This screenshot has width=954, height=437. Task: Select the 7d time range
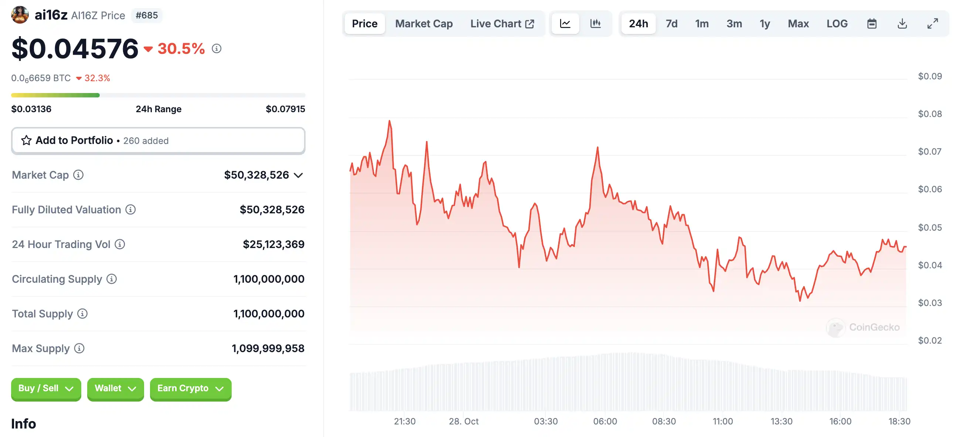point(671,24)
